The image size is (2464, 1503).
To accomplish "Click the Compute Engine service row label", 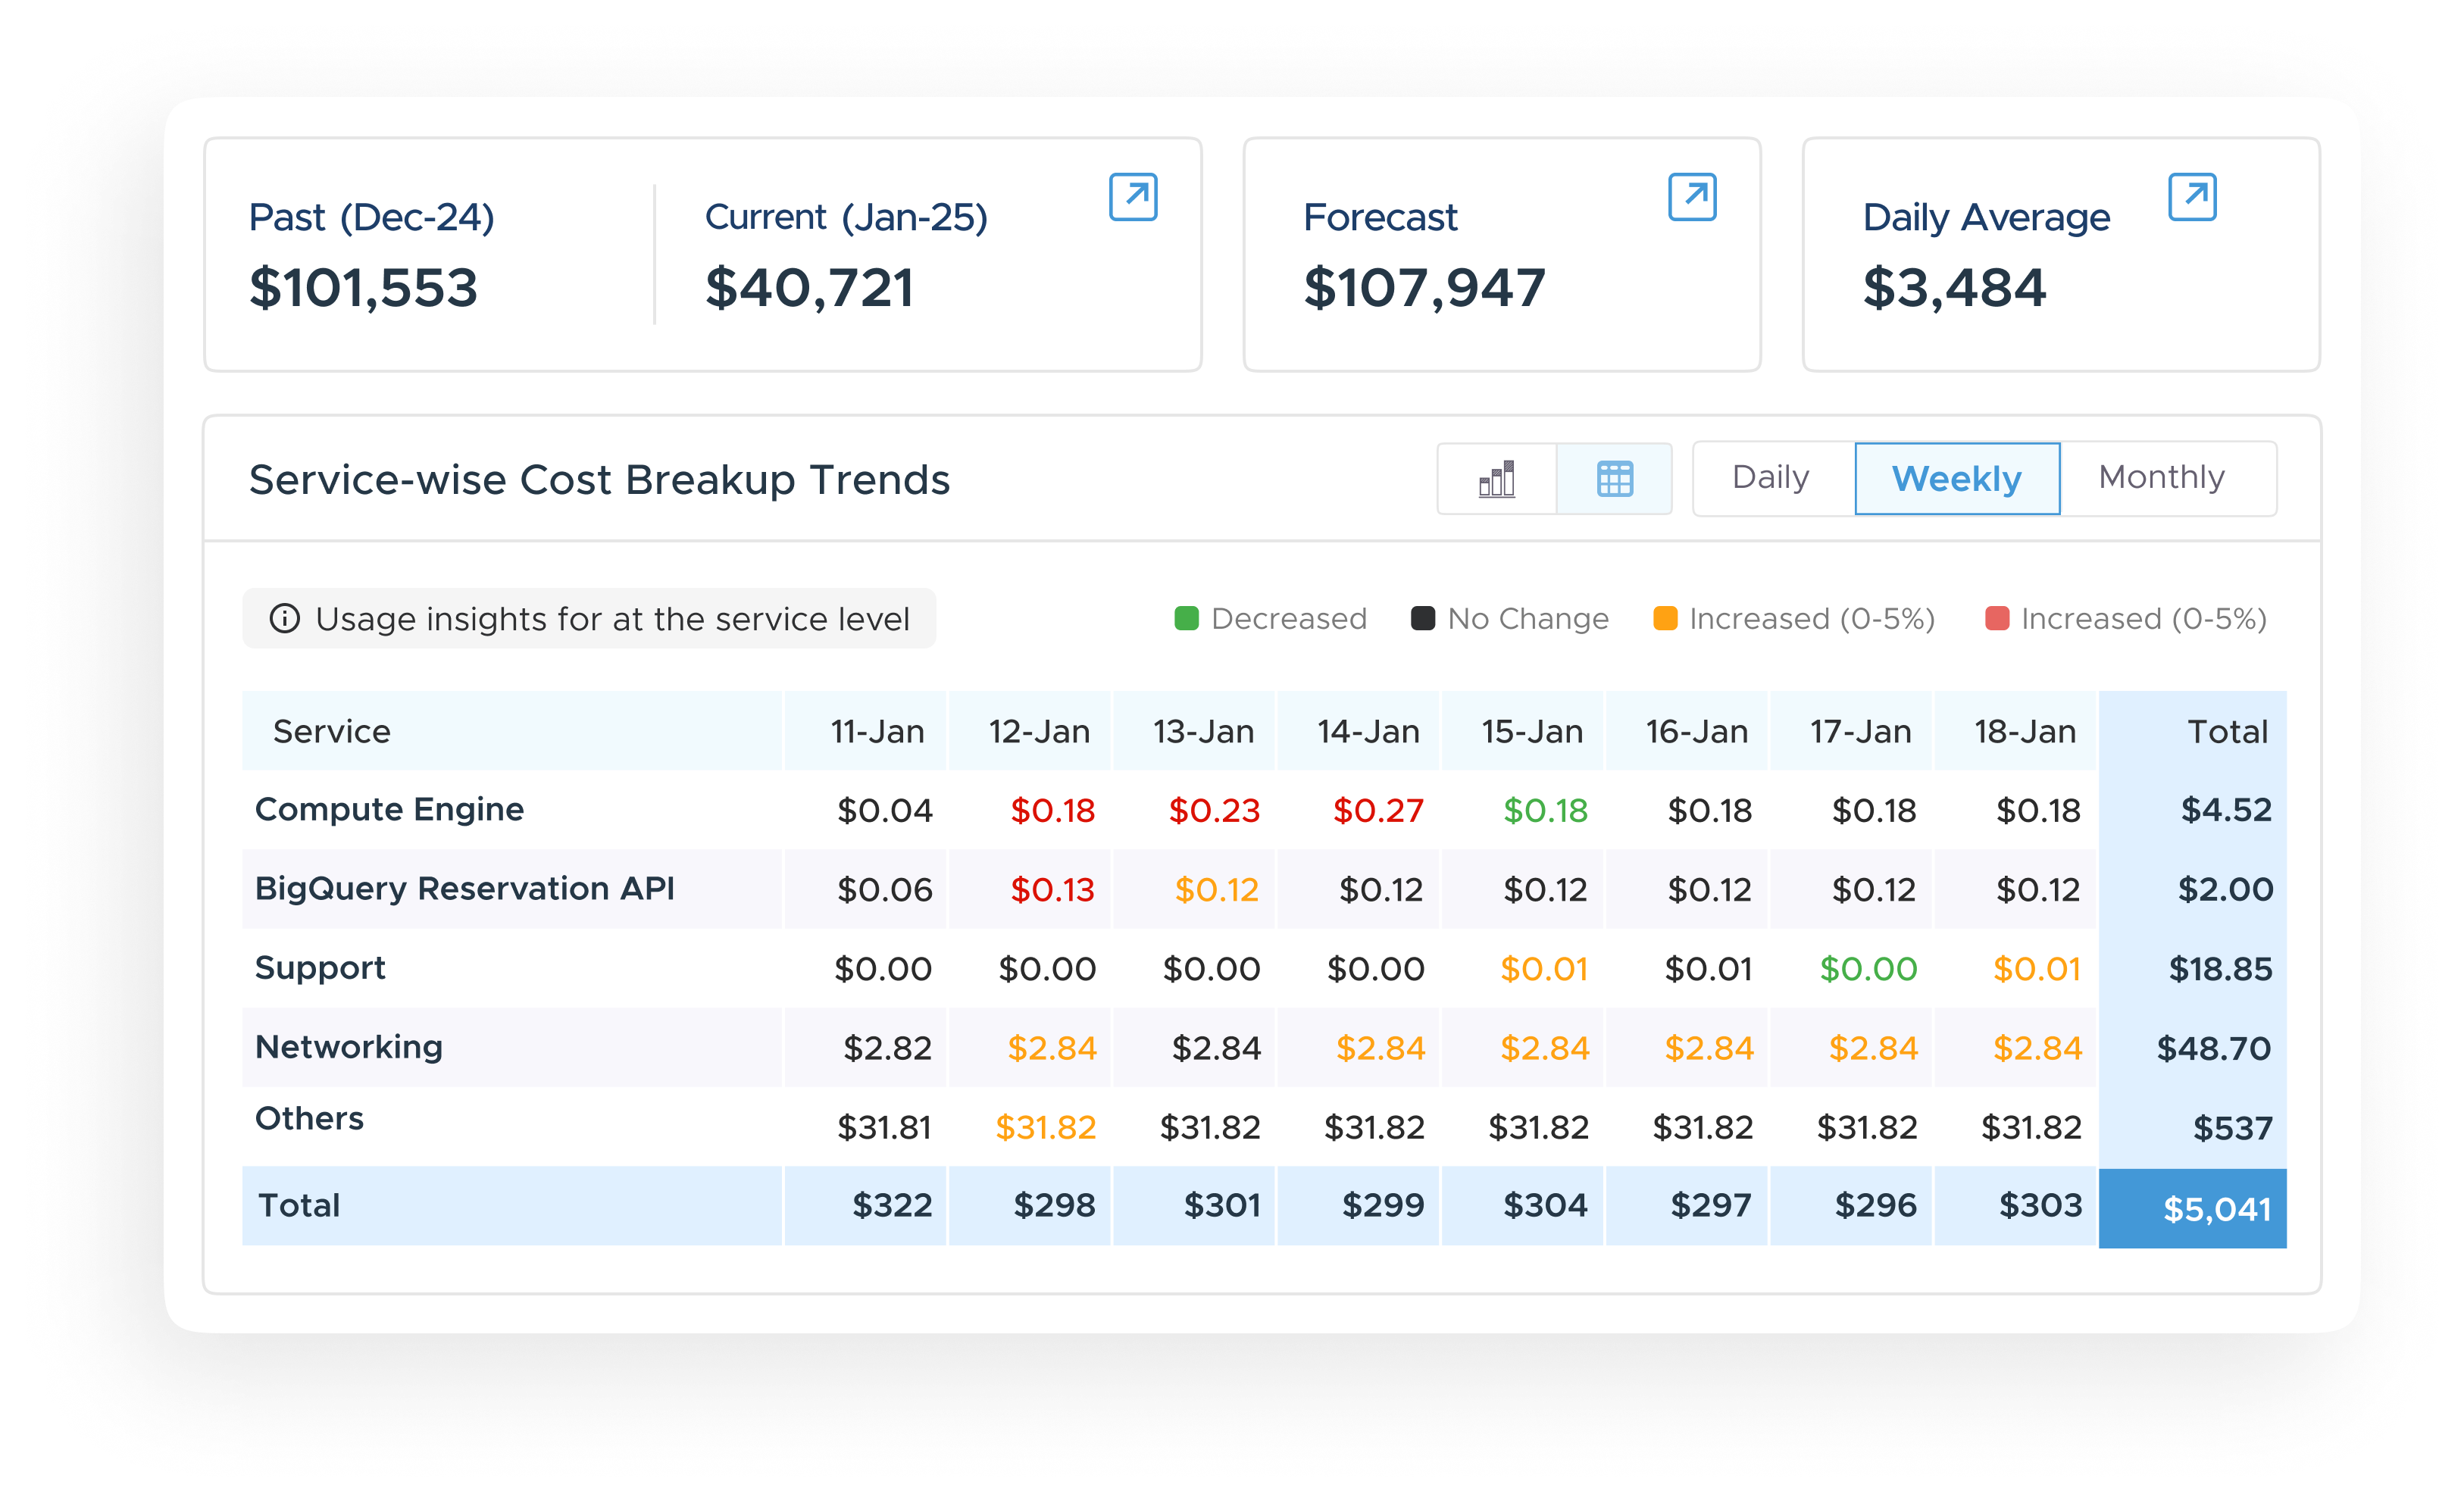I will coord(389,809).
